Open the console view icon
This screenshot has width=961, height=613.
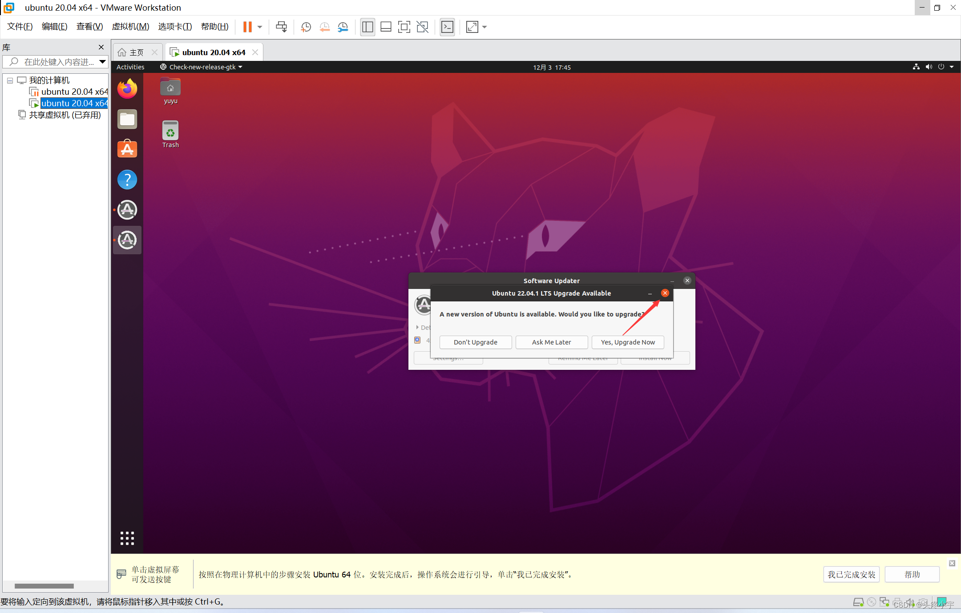447,27
